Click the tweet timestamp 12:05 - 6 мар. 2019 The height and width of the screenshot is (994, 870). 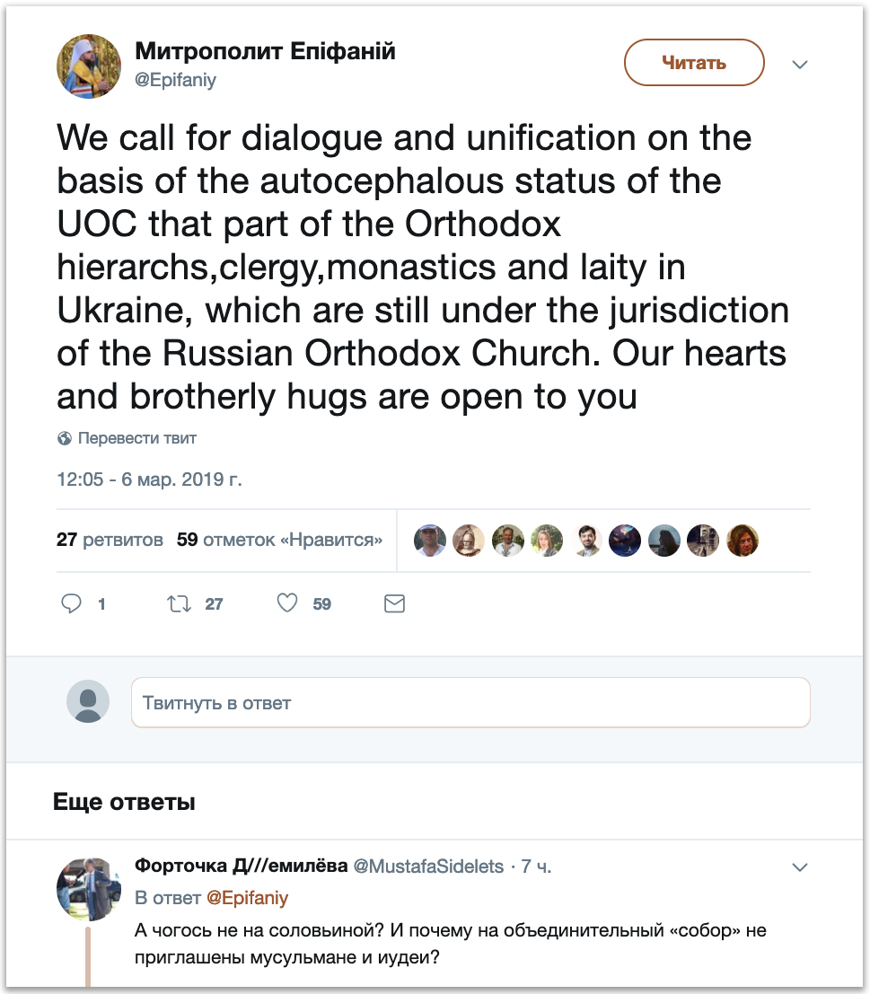coord(149,479)
